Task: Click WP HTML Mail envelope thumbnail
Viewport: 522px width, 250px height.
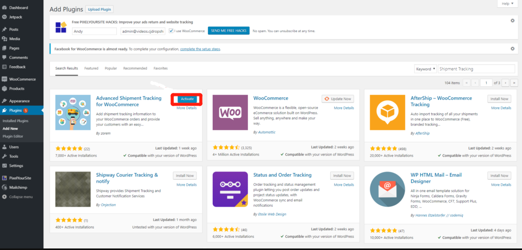Action: pos(387,189)
